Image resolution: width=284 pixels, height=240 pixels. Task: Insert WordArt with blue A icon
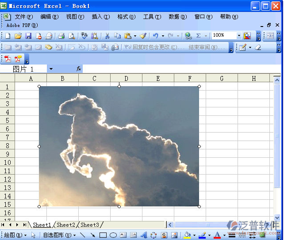click(144, 235)
